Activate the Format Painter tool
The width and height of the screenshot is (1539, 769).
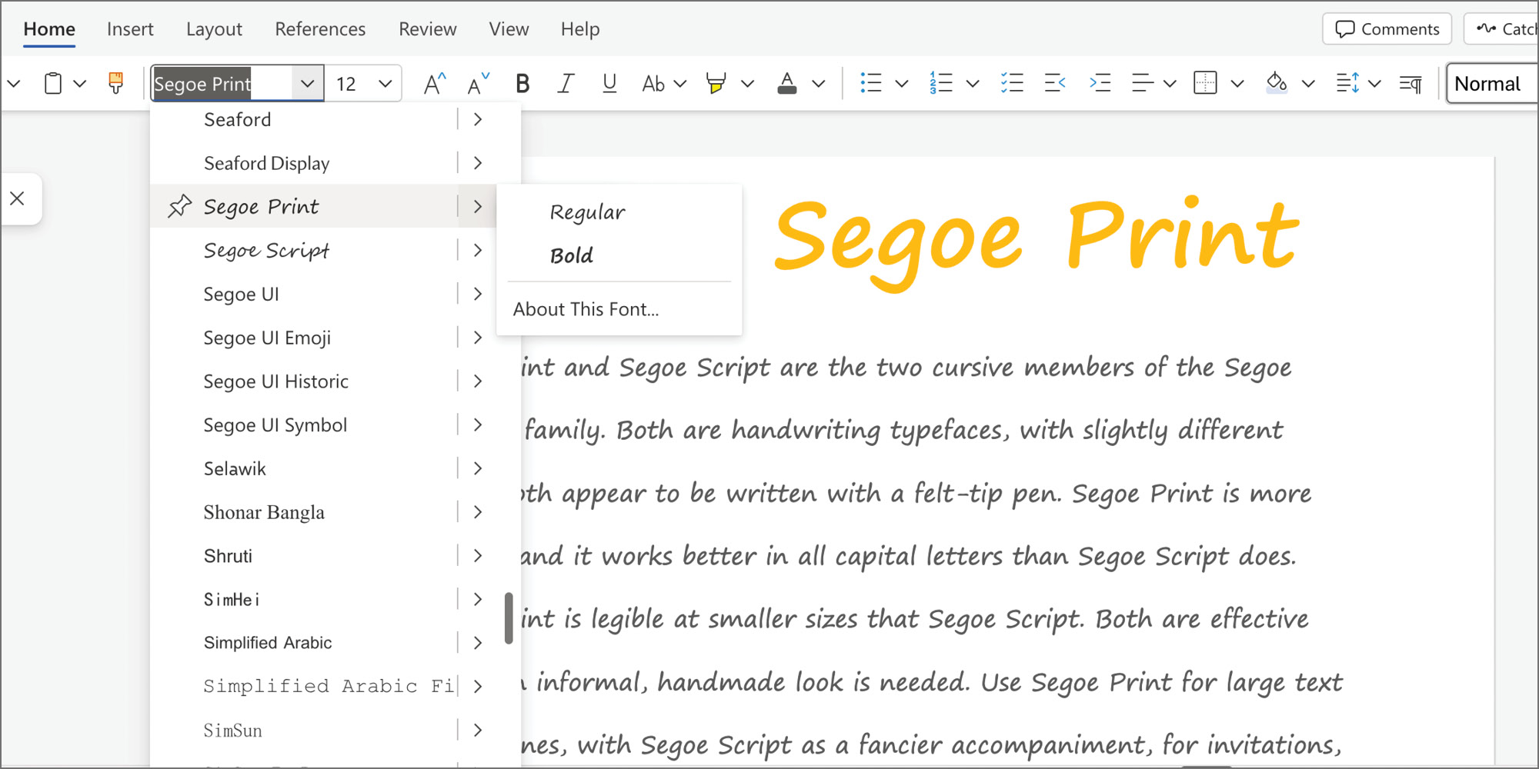(x=115, y=83)
